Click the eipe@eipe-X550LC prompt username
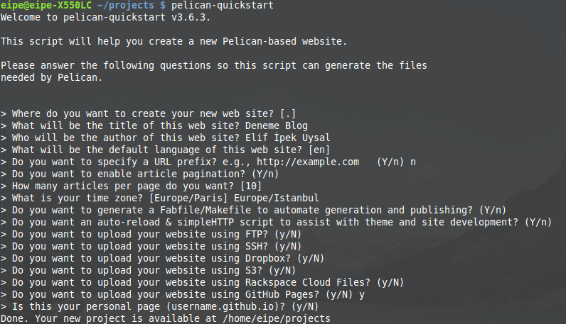This screenshot has height=324, width=566. click(x=46, y=6)
